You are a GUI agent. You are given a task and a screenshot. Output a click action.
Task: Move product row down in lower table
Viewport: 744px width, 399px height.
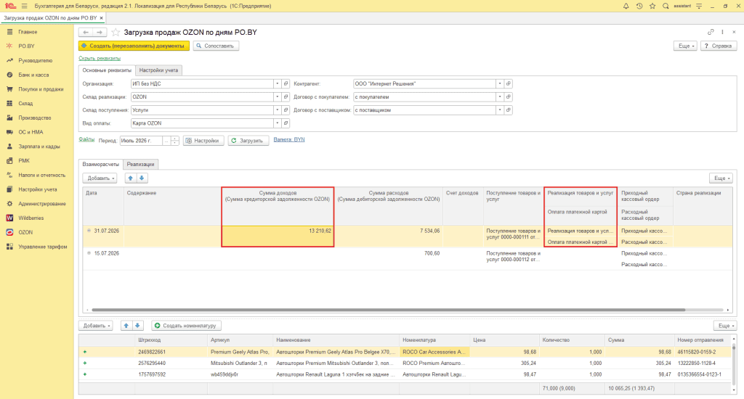click(137, 326)
